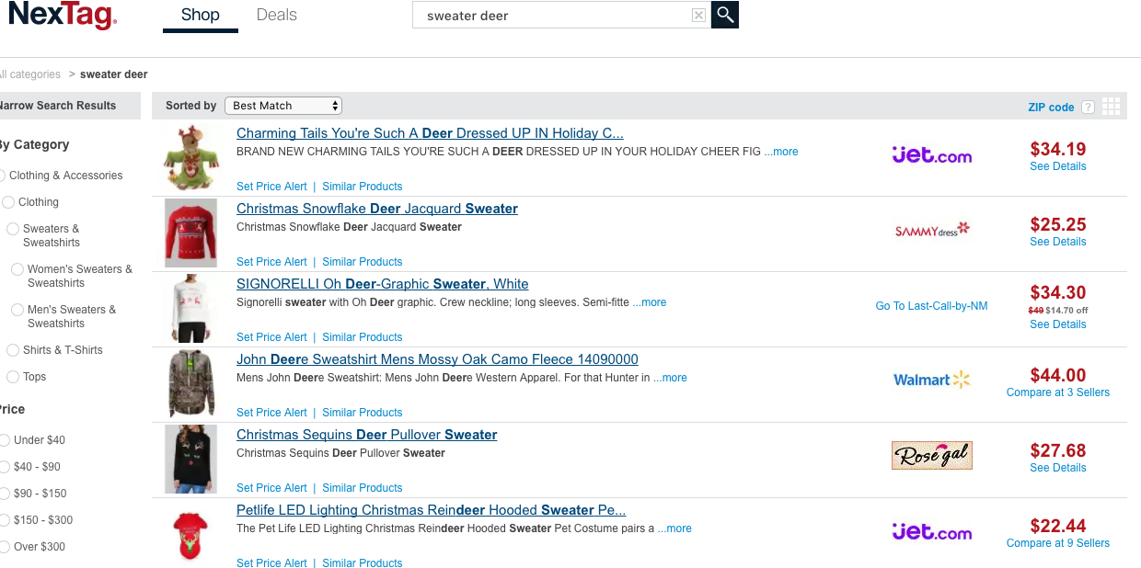Set Price Alert for Snowflake Deer Sweater
This screenshot has height=568, width=1141.
[271, 262]
